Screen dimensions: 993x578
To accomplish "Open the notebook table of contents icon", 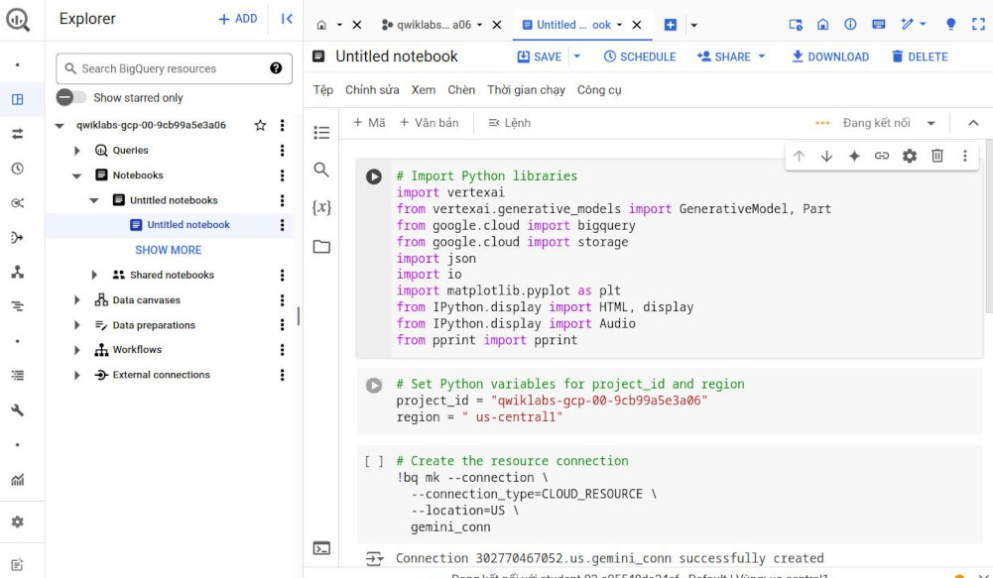I will tap(321, 132).
